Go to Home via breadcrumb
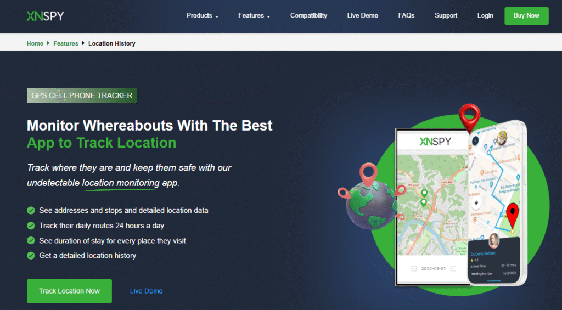This screenshot has height=310, width=562. (x=35, y=43)
